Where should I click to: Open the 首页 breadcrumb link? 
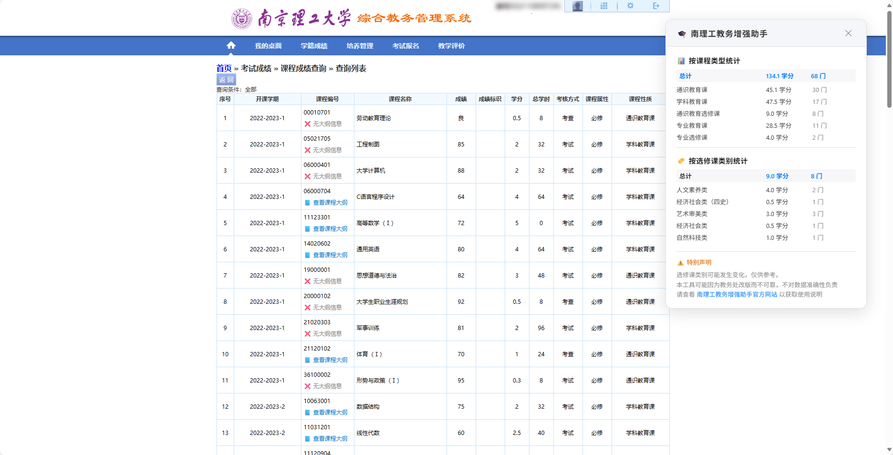pyautogui.click(x=223, y=68)
